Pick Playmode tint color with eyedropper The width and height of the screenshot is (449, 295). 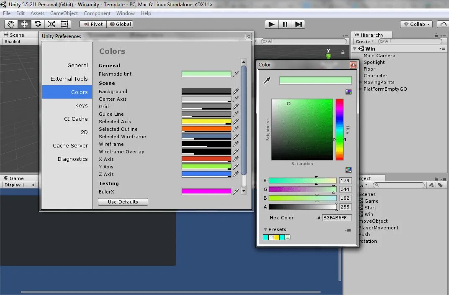coord(236,74)
